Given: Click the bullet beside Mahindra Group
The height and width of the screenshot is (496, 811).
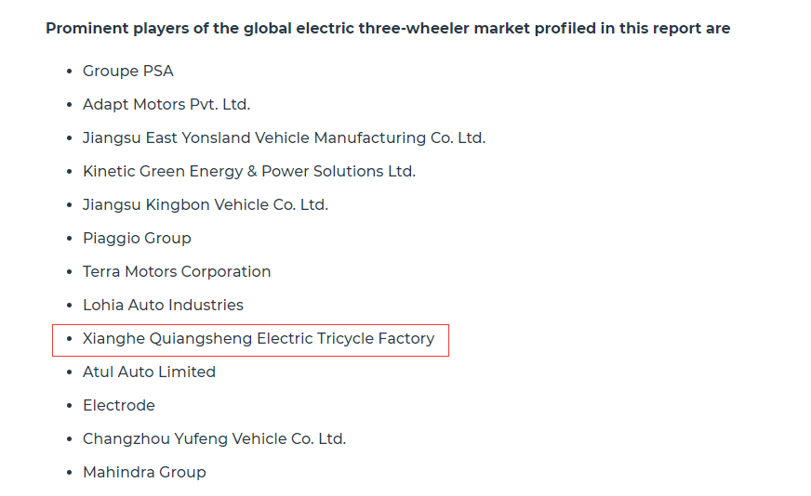Looking at the screenshot, I should (x=70, y=473).
